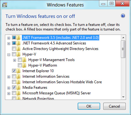Expand the Media Features node
The height and width of the screenshot is (115, 131).
click(9, 88)
